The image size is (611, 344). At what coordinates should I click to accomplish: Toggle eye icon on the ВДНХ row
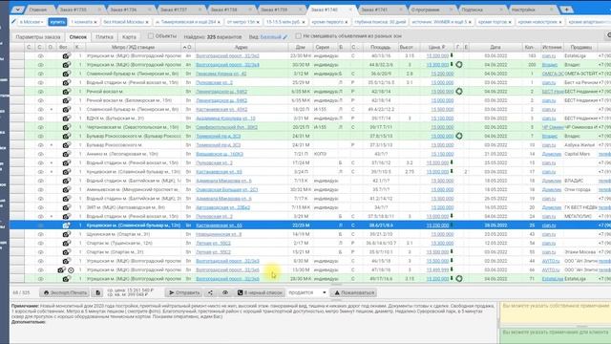40,118
